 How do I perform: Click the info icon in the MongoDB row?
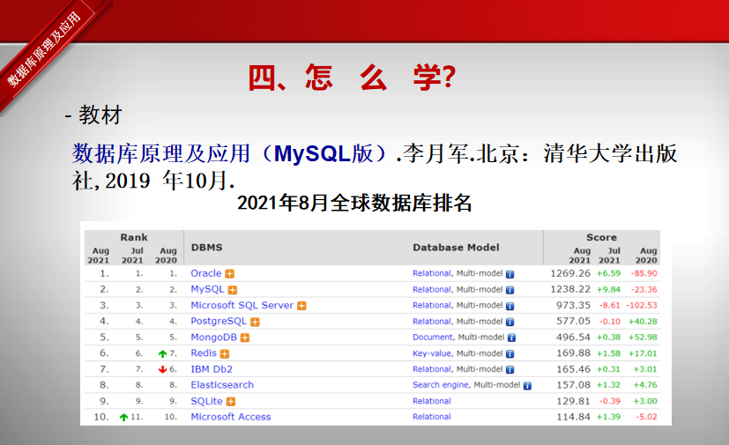(x=511, y=338)
